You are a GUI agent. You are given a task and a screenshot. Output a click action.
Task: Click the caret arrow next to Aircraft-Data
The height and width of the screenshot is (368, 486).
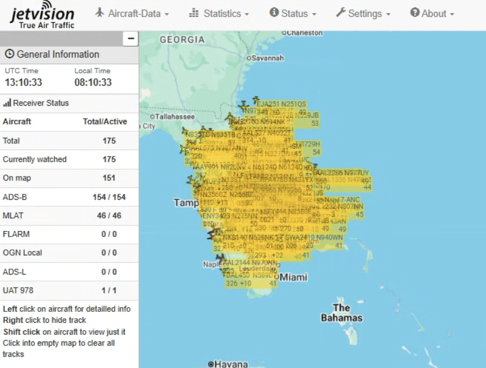[x=167, y=14]
